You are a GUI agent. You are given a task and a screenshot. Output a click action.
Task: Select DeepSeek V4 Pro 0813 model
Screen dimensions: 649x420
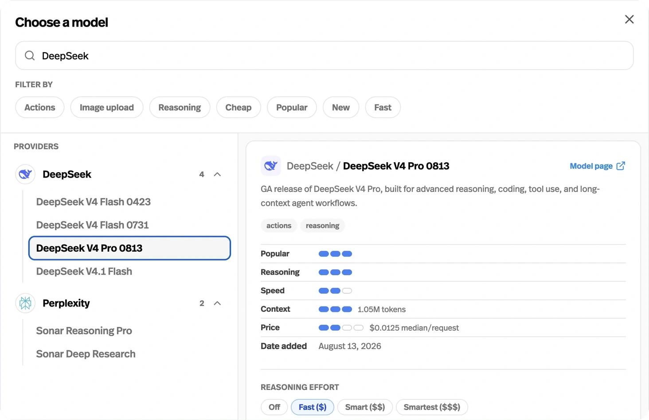(x=129, y=248)
